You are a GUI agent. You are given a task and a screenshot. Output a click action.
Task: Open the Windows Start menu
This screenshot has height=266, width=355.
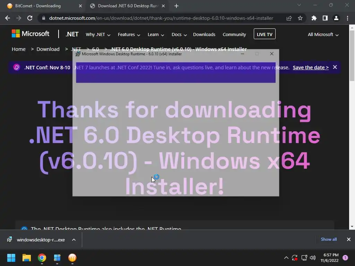point(11,258)
